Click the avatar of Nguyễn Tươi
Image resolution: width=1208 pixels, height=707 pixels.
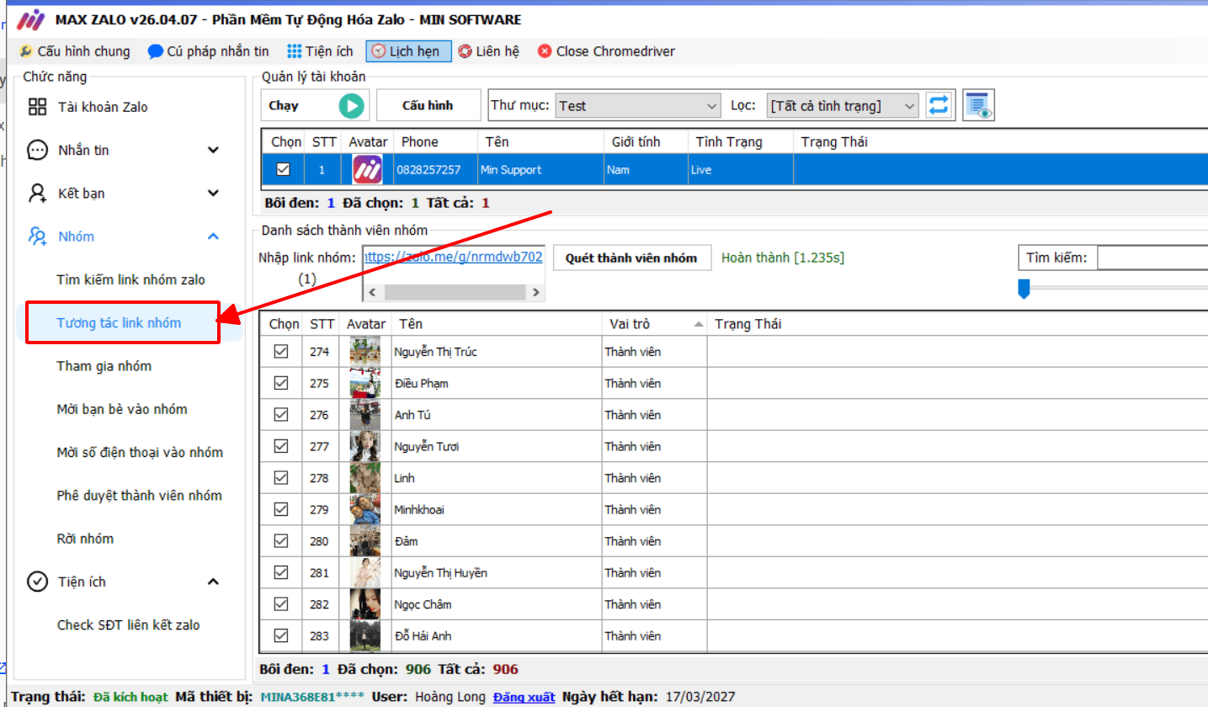coord(365,446)
